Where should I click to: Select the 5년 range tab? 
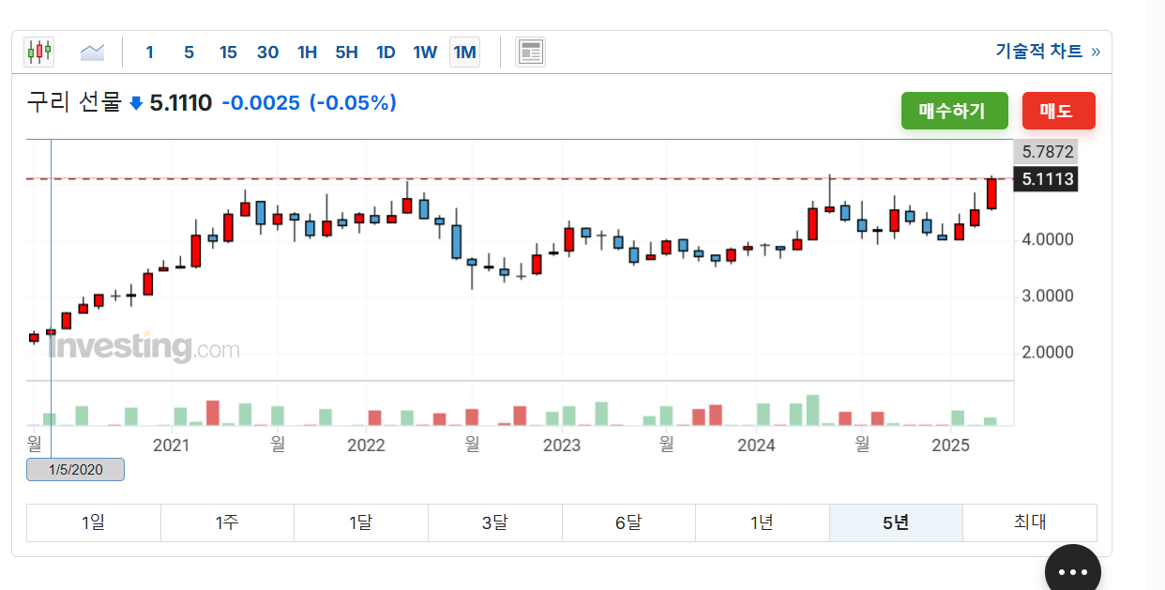tap(896, 522)
